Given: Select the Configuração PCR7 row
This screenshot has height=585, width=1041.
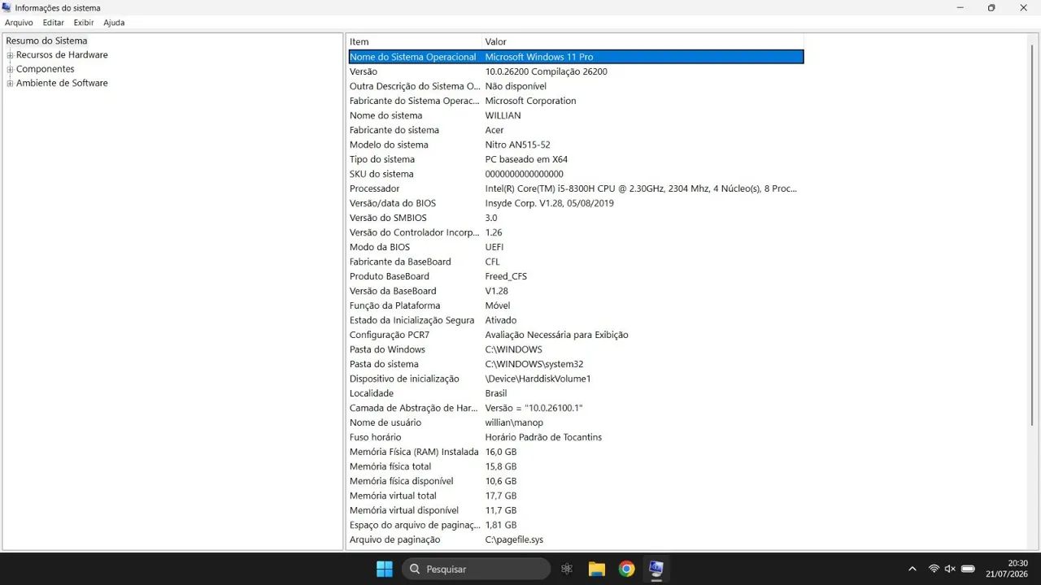Looking at the screenshot, I should pos(576,335).
